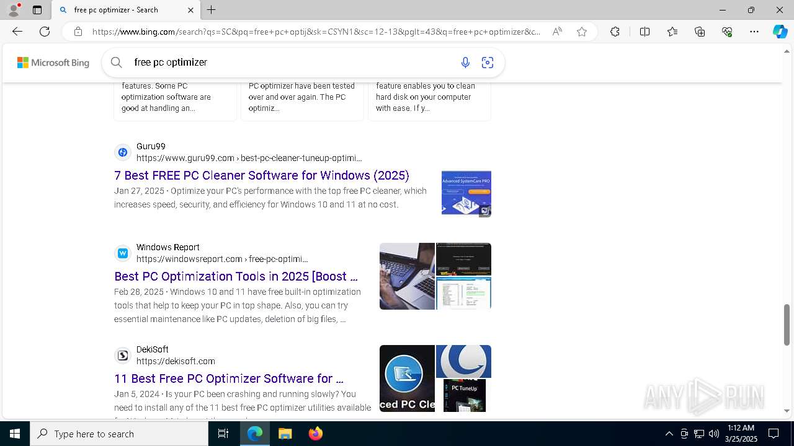Click the scrollbar up arrow
Image resolution: width=794 pixels, height=446 pixels.
point(787,51)
